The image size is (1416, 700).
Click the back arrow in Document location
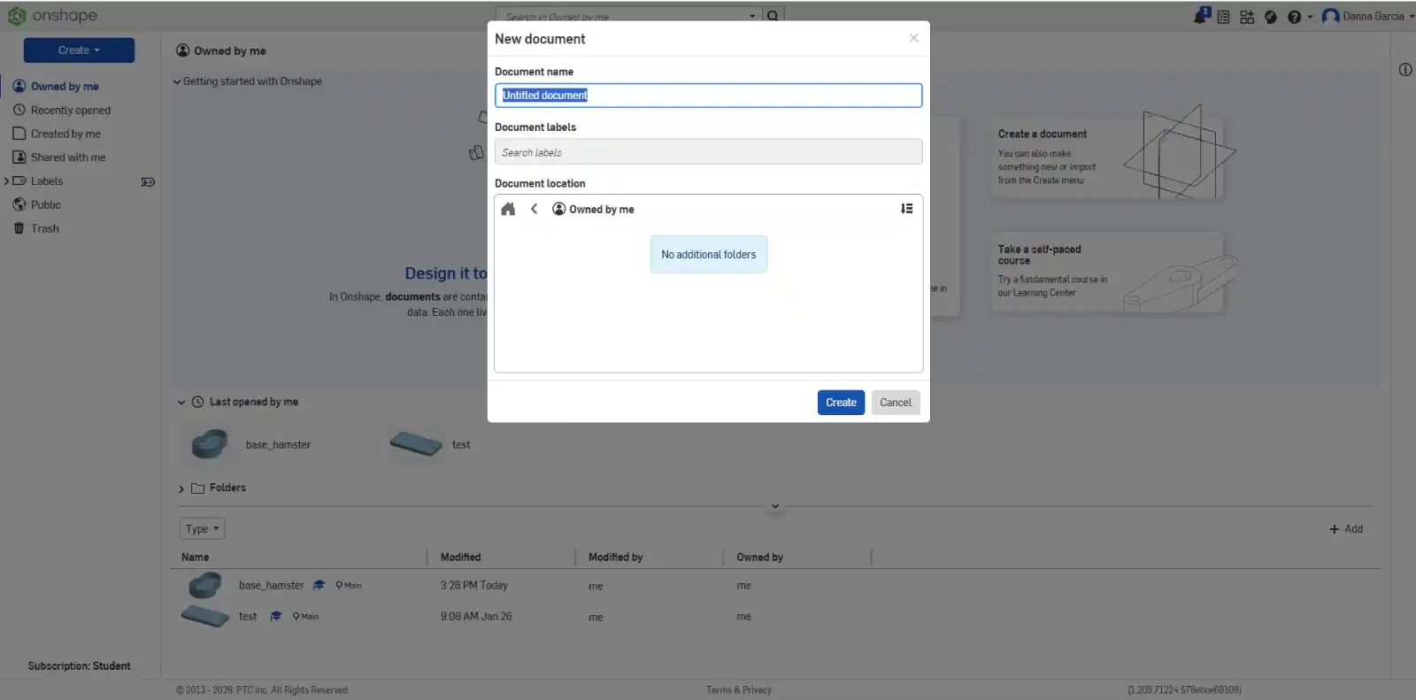pyautogui.click(x=534, y=210)
